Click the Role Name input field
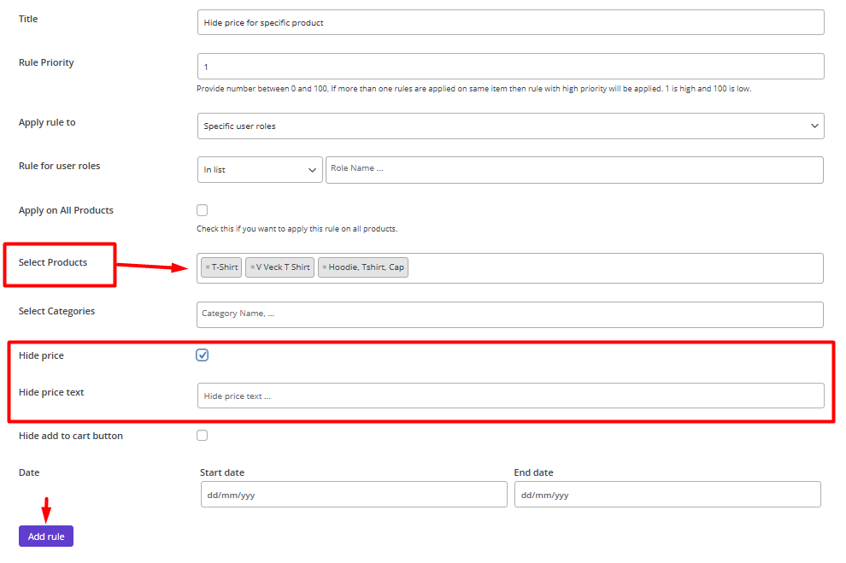846x563 pixels. click(x=574, y=170)
